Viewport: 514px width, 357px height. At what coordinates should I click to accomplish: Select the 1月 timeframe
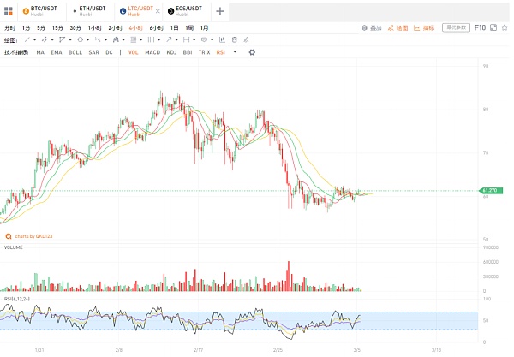(x=204, y=28)
